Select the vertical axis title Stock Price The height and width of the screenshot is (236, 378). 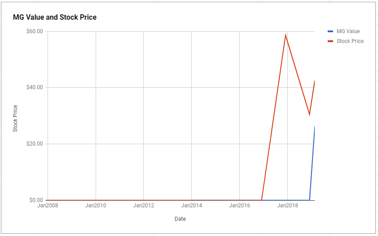click(15, 118)
